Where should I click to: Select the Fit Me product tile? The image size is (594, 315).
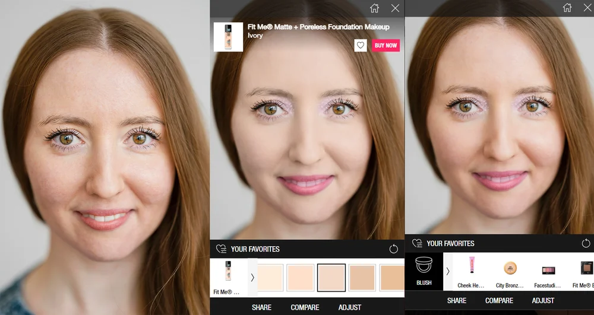[x=229, y=278]
